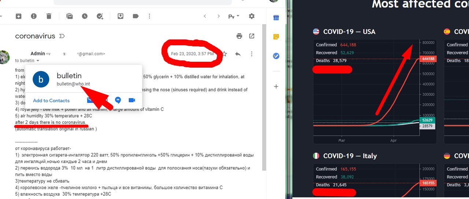The image size is (469, 199).
Task: Open Google Tasks side panel
Action: (x=276, y=56)
